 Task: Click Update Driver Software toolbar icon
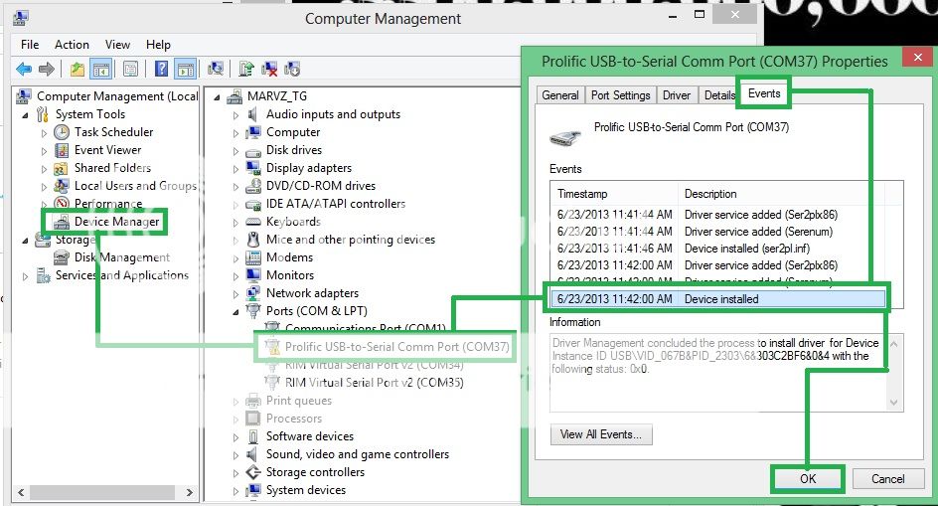pos(245,70)
